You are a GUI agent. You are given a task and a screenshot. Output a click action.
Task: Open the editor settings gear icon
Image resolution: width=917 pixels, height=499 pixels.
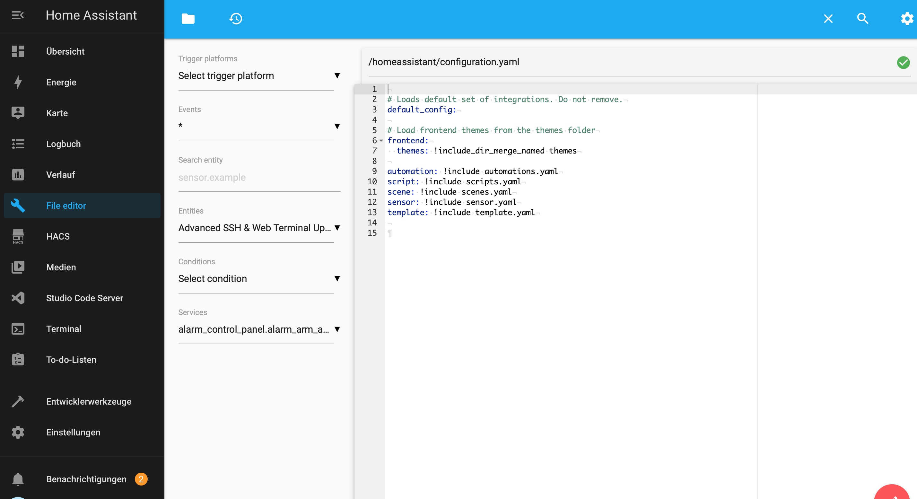click(907, 19)
